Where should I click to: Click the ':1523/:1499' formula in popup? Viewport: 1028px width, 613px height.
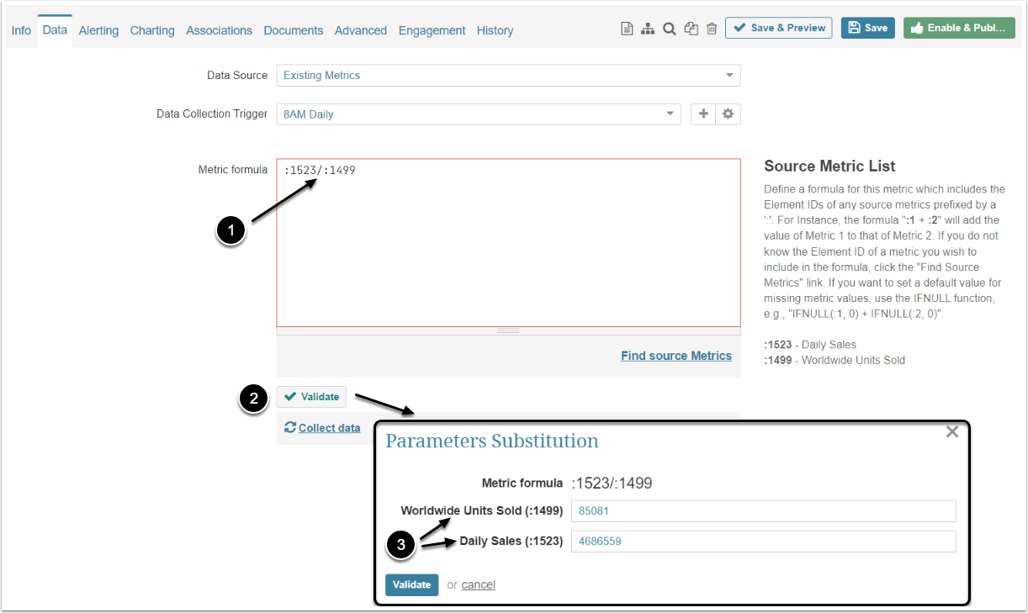pyautogui.click(x=612, y=484)
